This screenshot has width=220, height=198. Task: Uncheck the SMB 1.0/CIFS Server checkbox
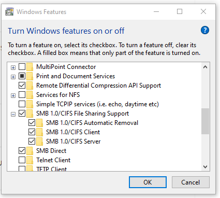pyautogui.click(x=32, y=142)
